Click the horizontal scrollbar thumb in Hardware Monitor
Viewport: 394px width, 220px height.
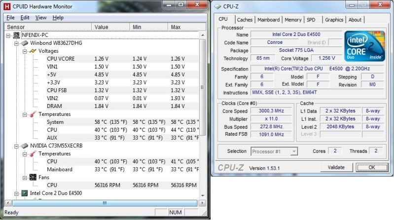point(105,203)
